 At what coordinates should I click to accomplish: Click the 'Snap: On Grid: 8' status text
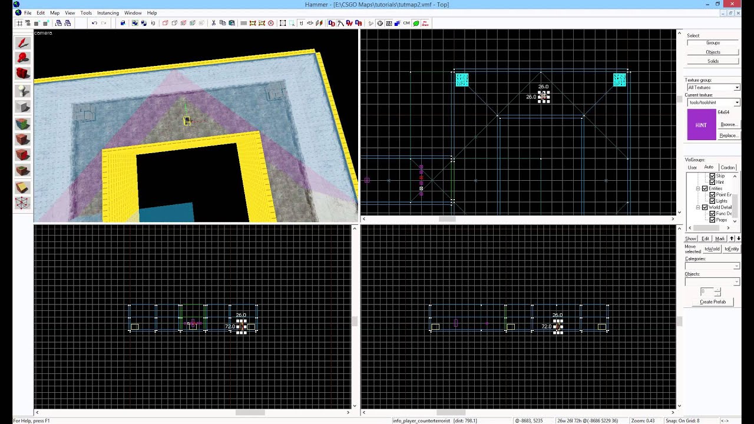tap(682, 420)
